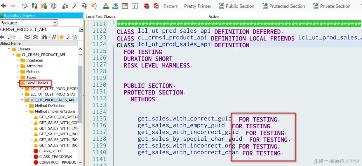Viewport: 362px width, 166px height.
Task: Click the Active/Inactive switch icon
Action: [x=34, y=6]
